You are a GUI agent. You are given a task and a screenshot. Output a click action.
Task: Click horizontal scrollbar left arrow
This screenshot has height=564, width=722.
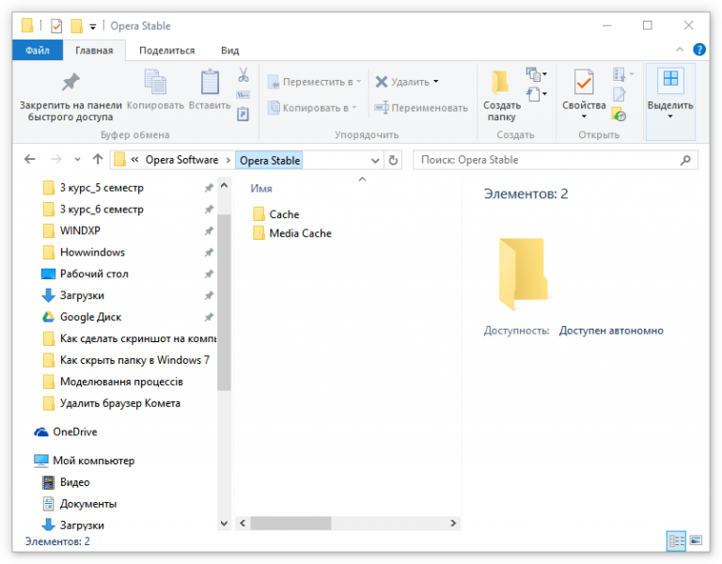click(243, 523)
